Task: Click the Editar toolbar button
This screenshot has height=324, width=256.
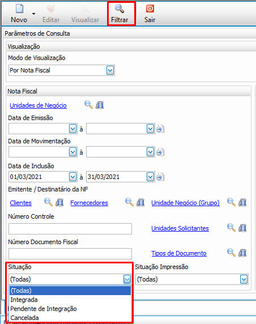Action: coord(51,14)
